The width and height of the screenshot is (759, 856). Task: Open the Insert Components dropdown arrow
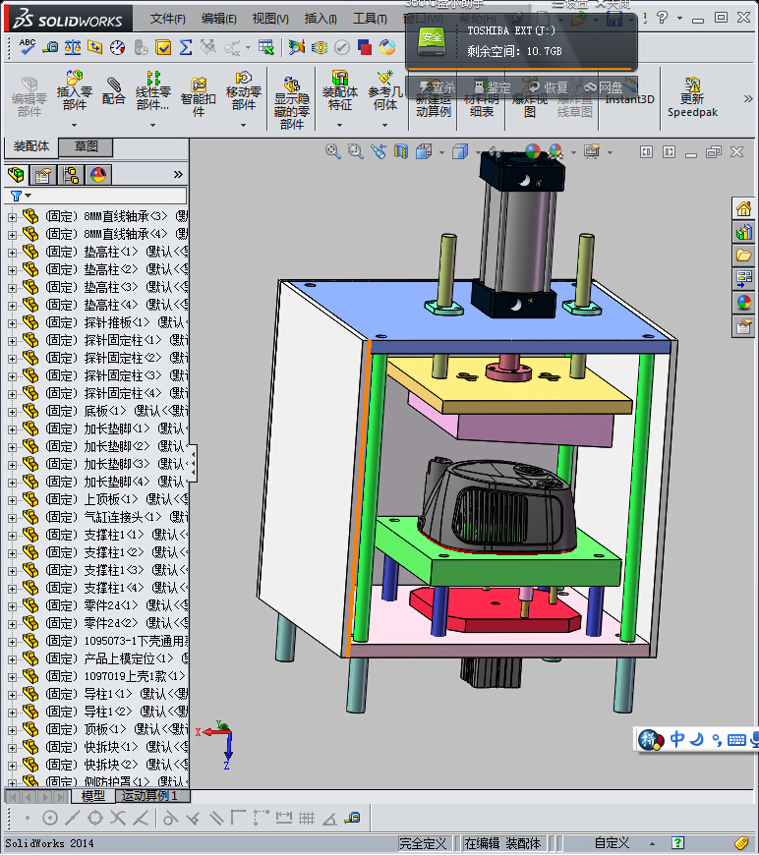(x=75, y=125)
